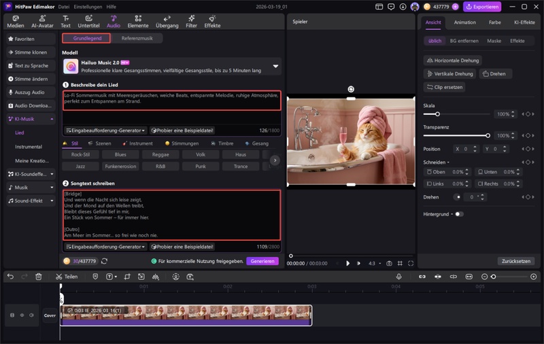Click the refresh icon next to credits counter
This screenshot has width=544, height=344.
(104, 261)
